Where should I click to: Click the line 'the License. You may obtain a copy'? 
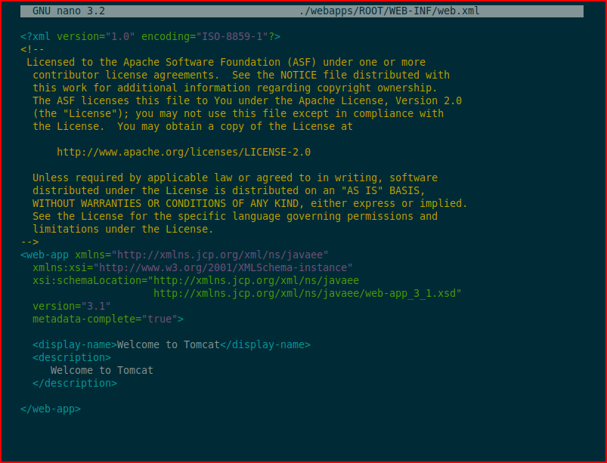pos(193,126)
